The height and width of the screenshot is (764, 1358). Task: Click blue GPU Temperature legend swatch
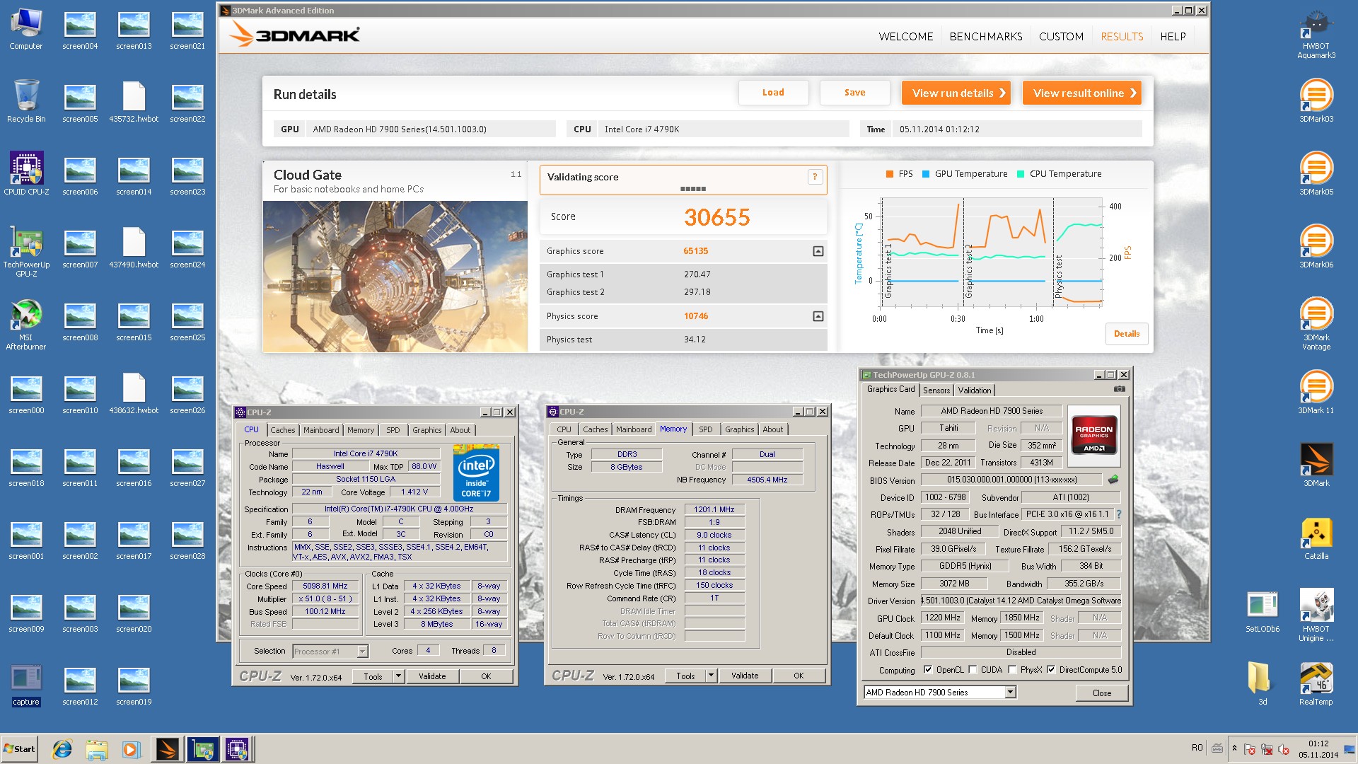[926, 174]
